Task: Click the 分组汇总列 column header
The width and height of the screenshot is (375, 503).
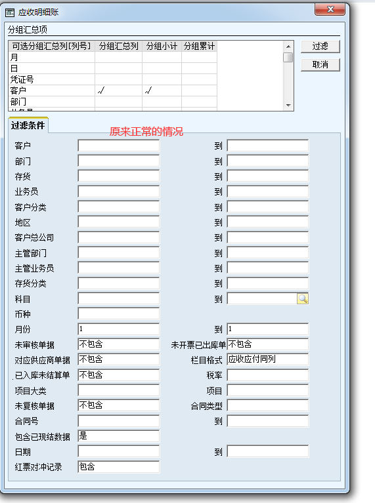Action: (118, 46)
